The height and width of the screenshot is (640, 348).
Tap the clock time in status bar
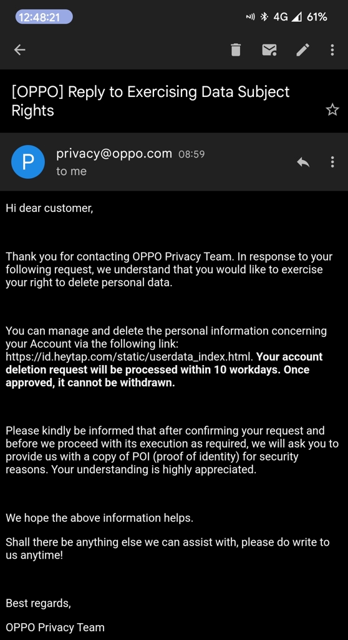pos(44,17)
